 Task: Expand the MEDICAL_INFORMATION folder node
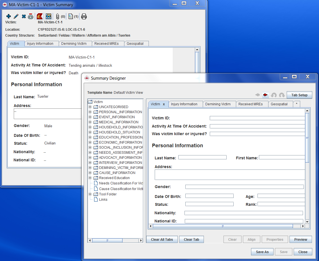click(90, 122)
